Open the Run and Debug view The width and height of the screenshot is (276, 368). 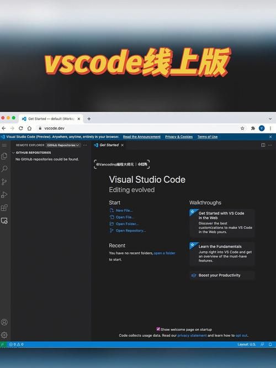click(4, 195)
